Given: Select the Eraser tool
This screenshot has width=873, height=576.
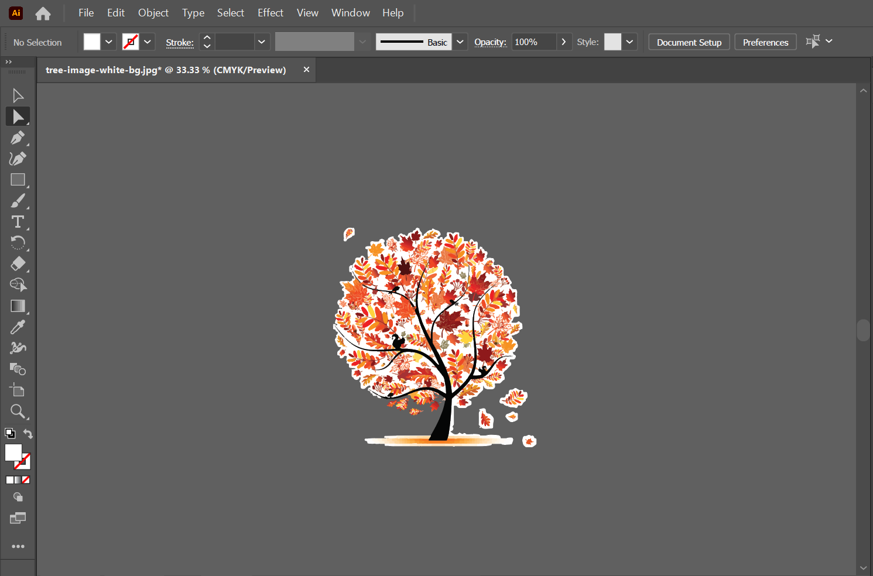Looking at the screenshot, I should click(x=18, y=264).
